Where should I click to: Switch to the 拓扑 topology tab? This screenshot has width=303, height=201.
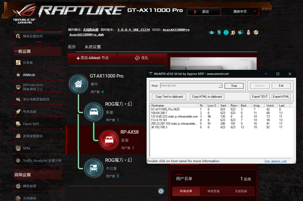pos(72,47)
